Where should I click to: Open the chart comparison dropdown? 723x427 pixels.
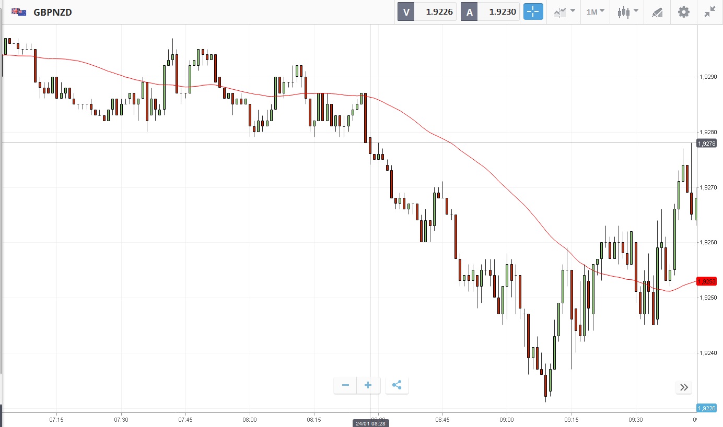(x=564, y=12)
